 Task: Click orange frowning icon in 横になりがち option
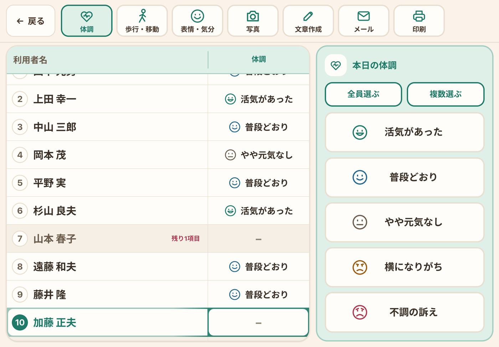pos(360,267)
